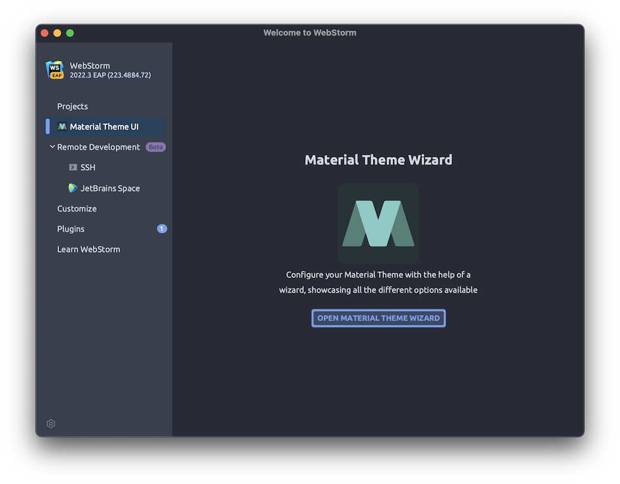The height and width of the screenshot is (484, 620).
Task: Select the Material Theme UI project icon
Action: coord(62,126)
